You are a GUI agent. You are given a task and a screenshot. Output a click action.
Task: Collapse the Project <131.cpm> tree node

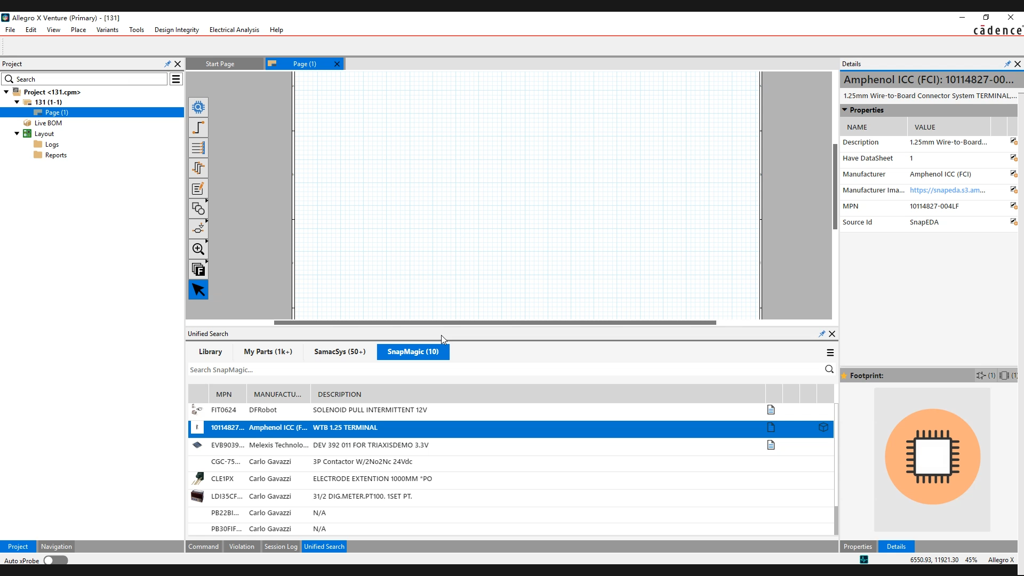(6, 92)
